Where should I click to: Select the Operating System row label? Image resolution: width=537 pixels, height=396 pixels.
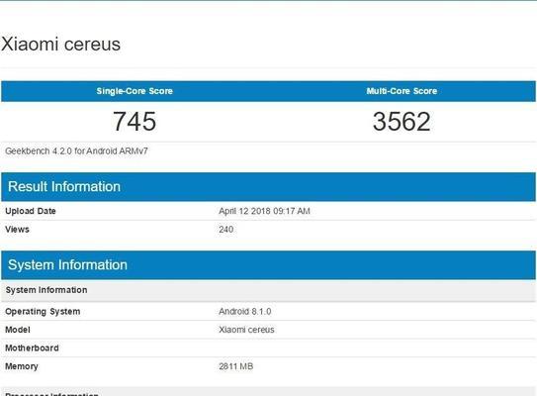coord(43,312)
